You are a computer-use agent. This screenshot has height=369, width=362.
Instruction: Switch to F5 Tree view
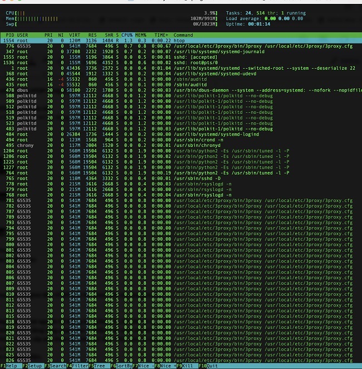click(x=99, y=366)
